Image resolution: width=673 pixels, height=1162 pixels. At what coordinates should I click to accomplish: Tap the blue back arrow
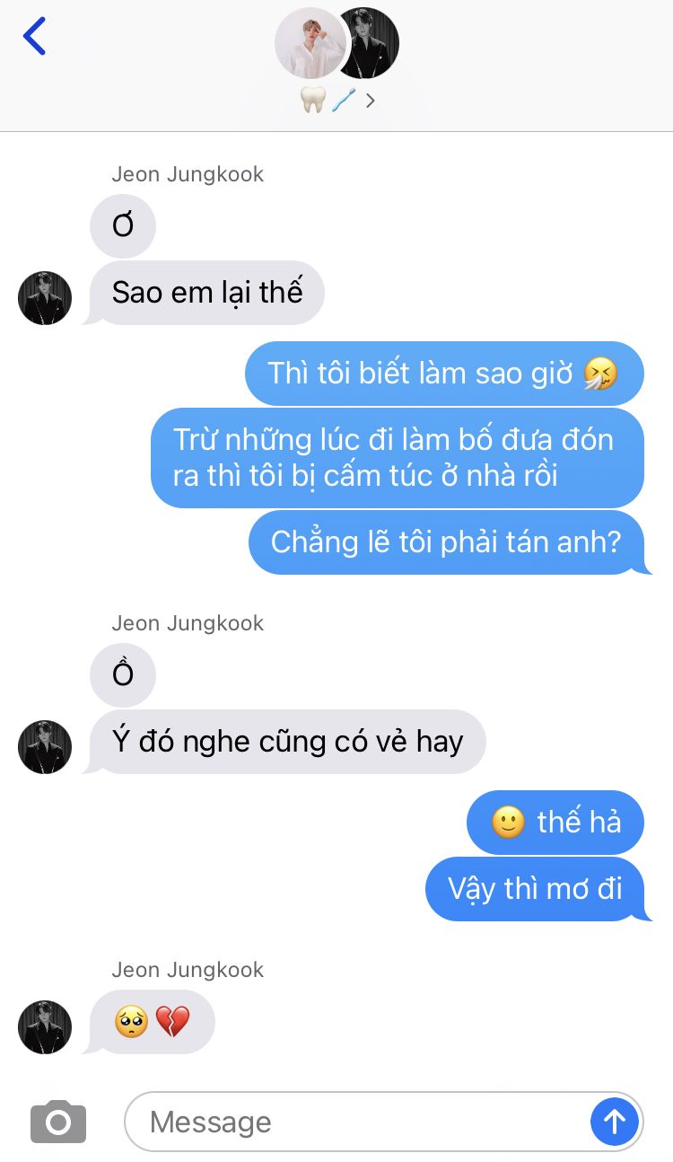(34, 36)
